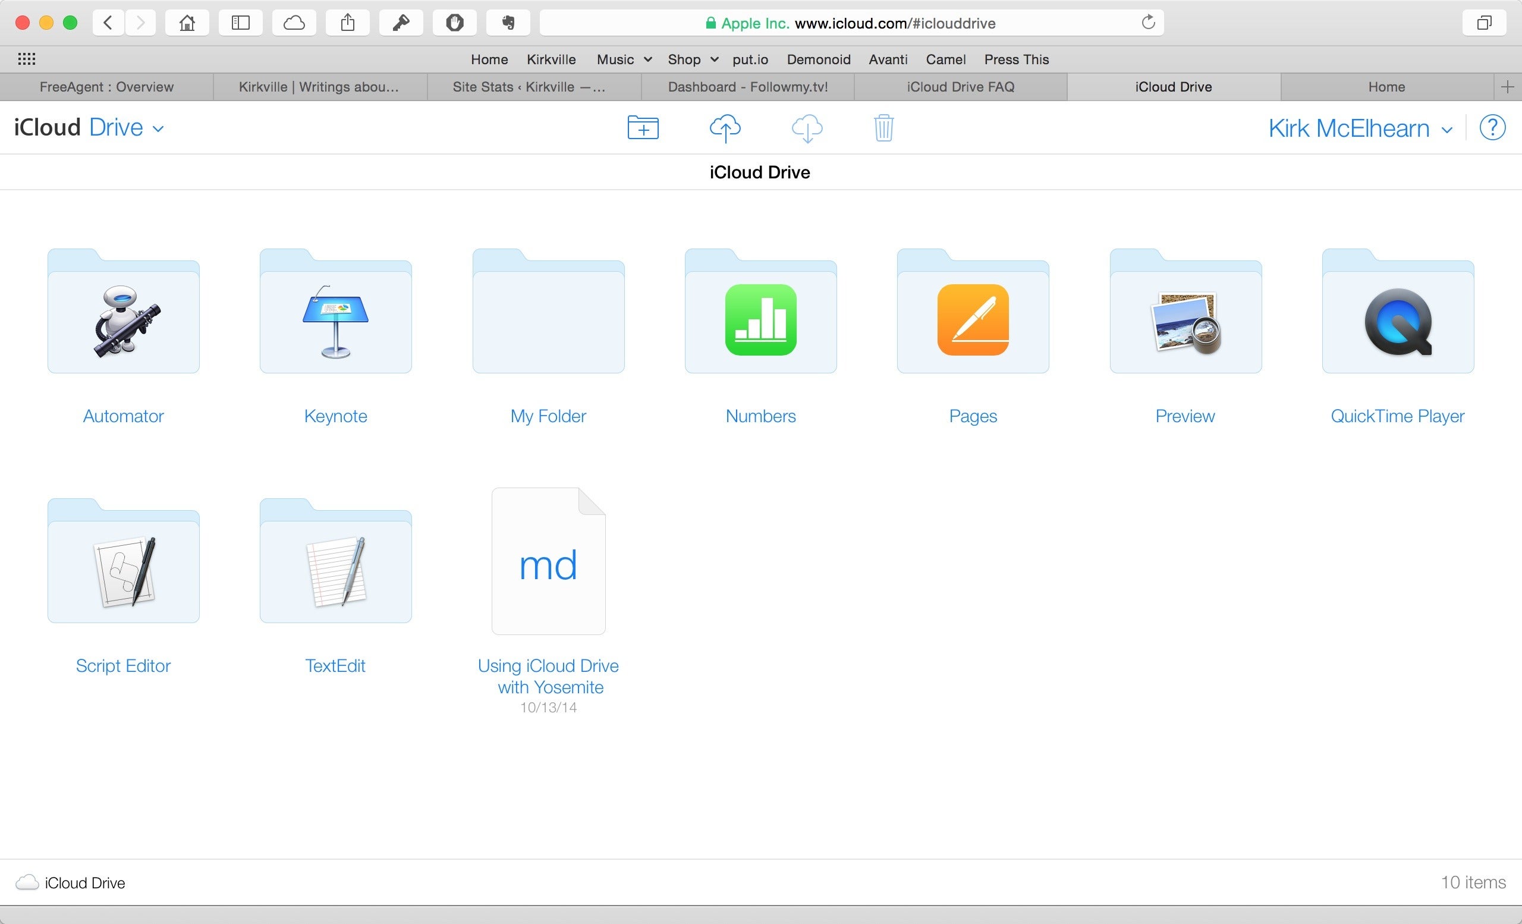The image size is (1522, 924).
Task: Go forward in Safari history
Action: [140, 23]
